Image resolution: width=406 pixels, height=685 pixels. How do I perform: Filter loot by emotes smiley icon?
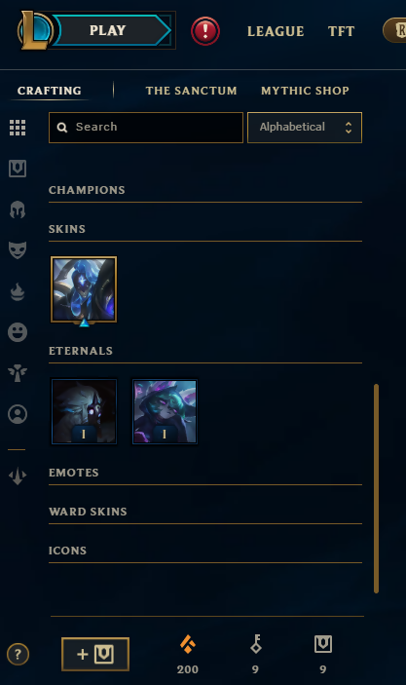click(18, 332)
